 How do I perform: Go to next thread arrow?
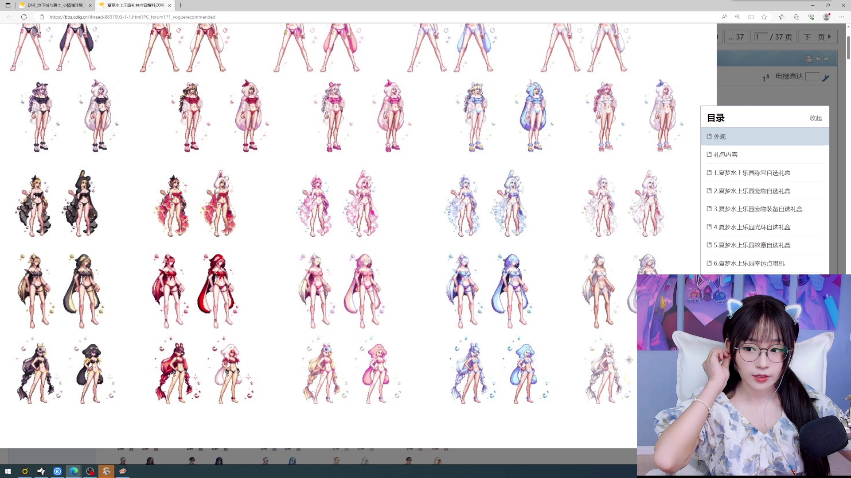coord(826,58)
